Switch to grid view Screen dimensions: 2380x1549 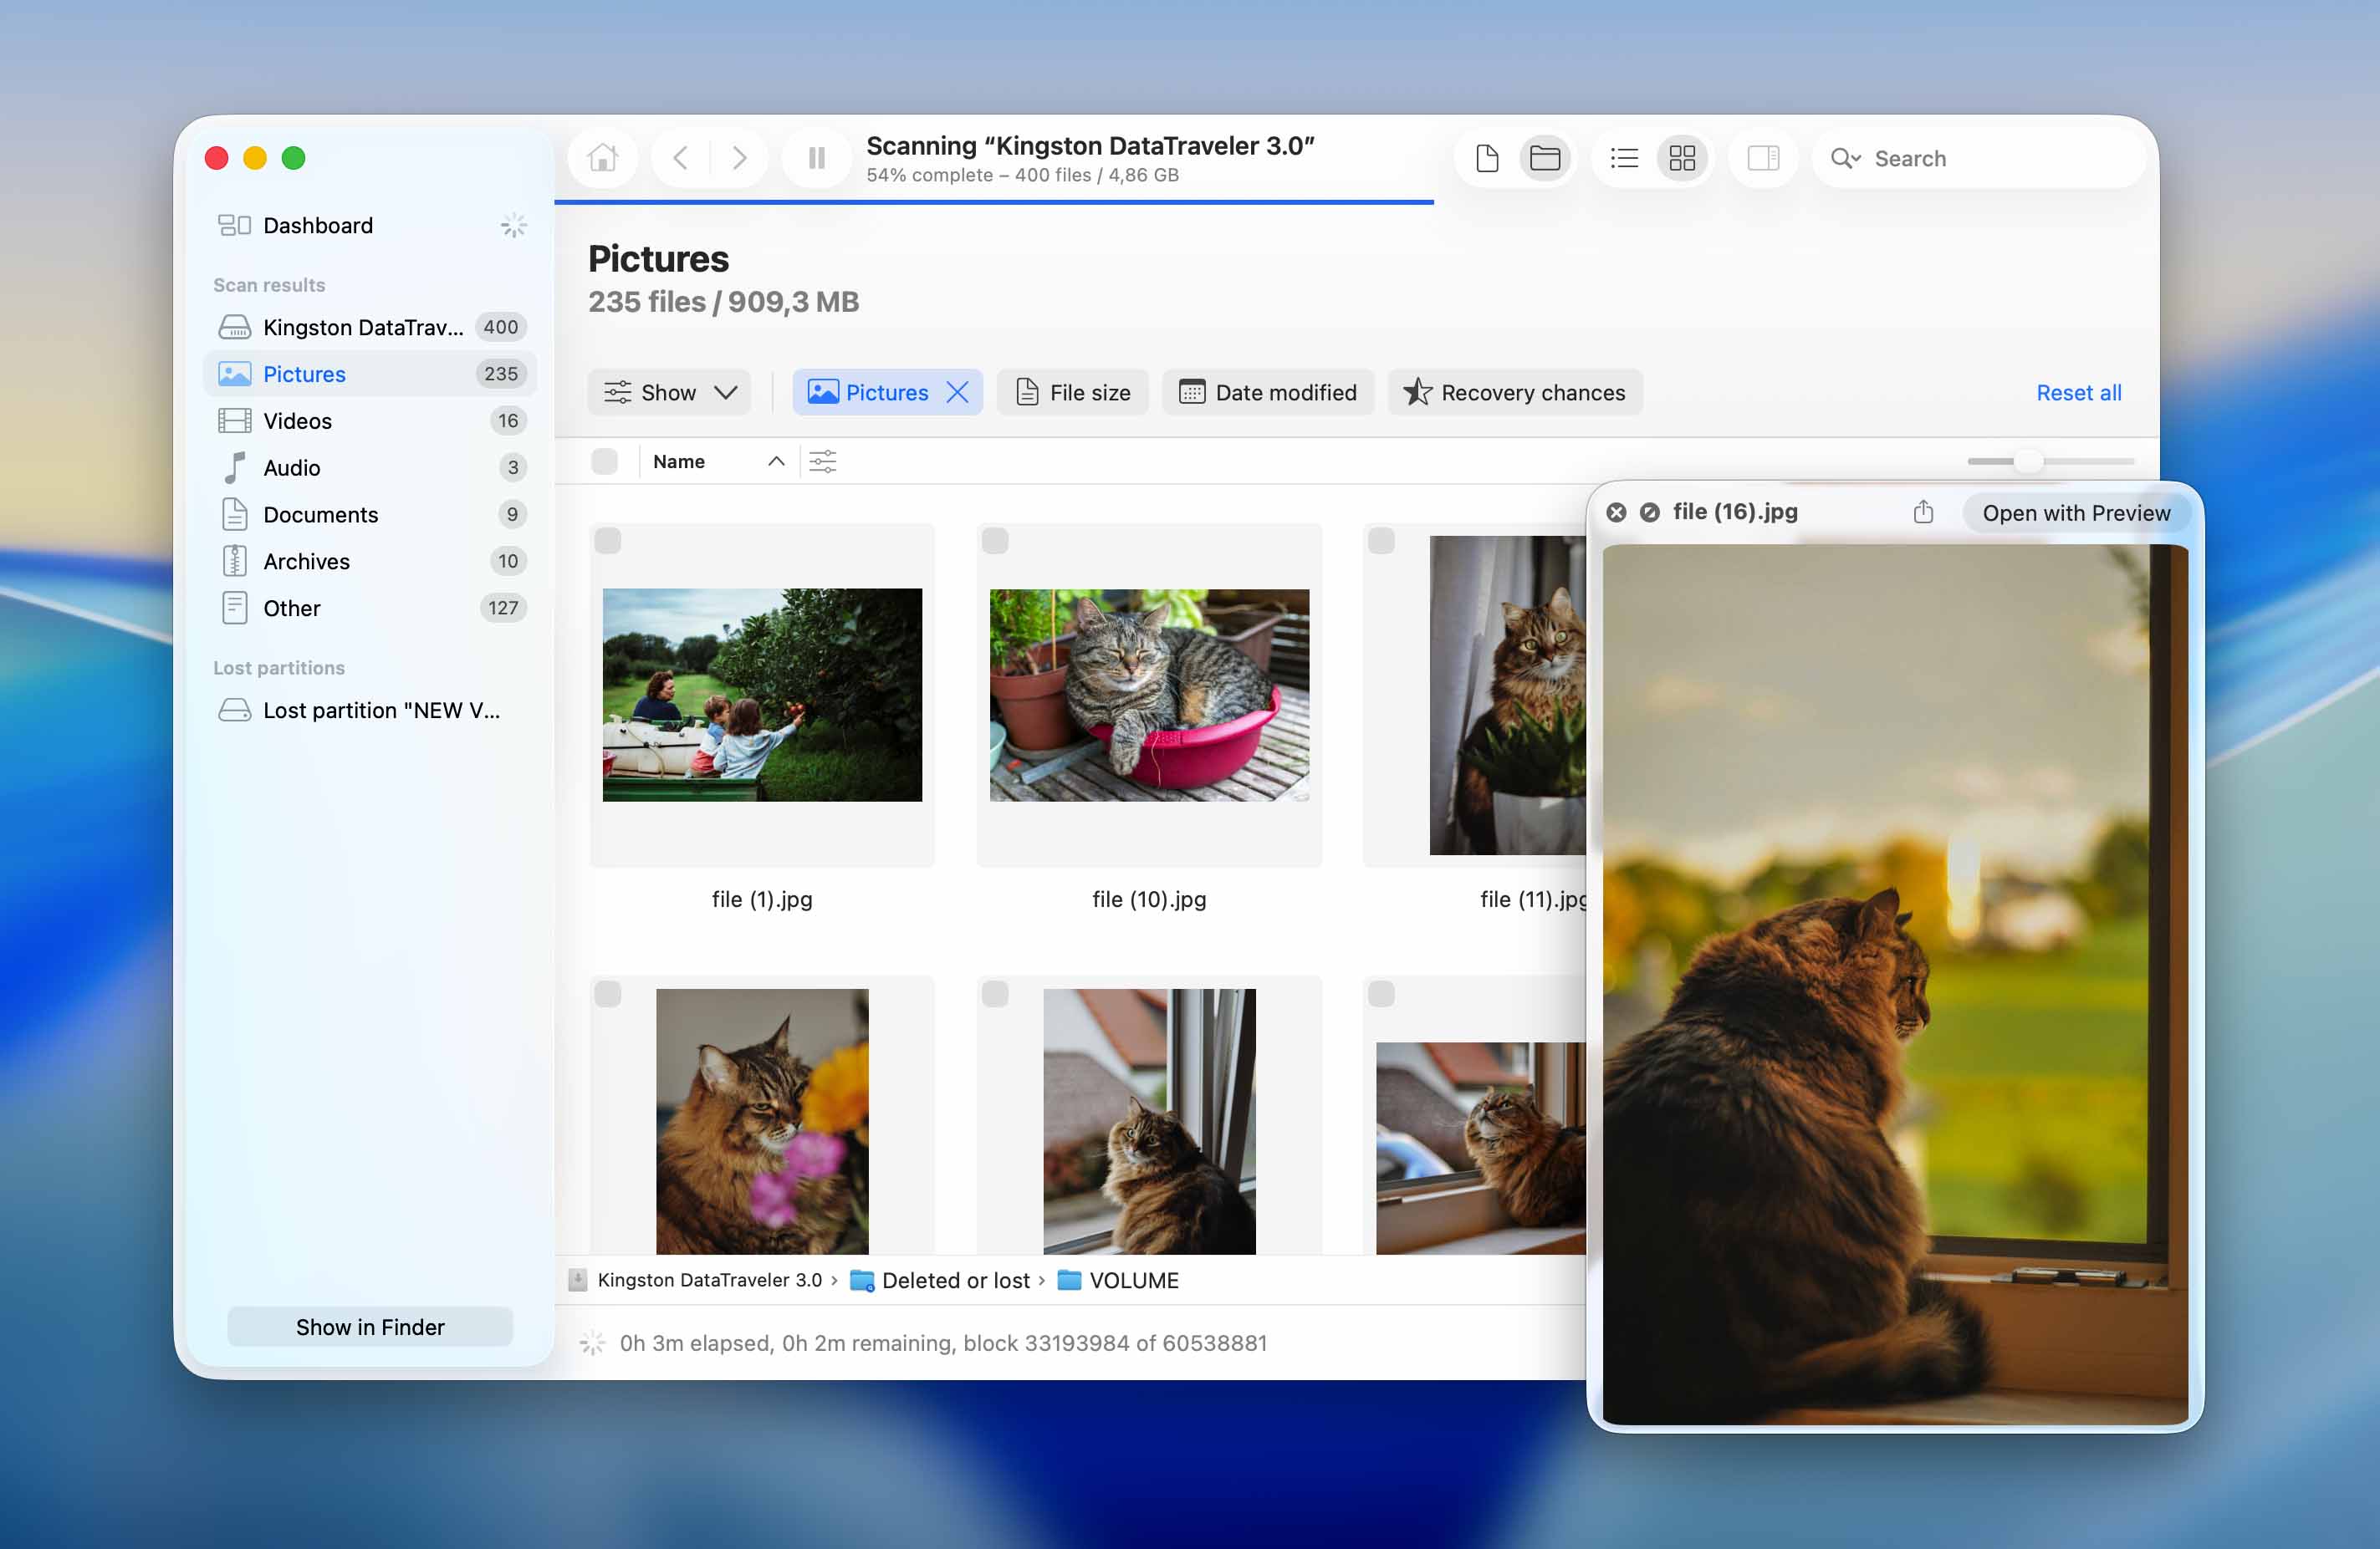pyautogui.click(x=1682, y=157)
